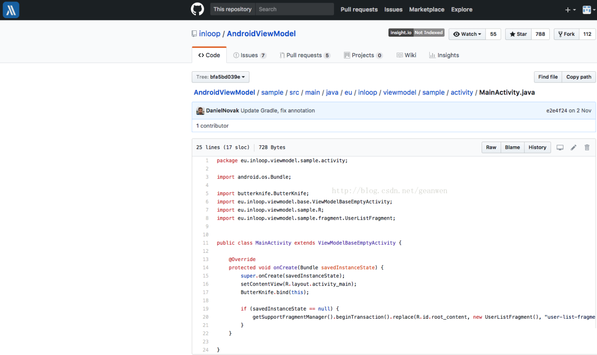
Task: Select the Pull requests 5 tab
Action: tap(304, 55)
